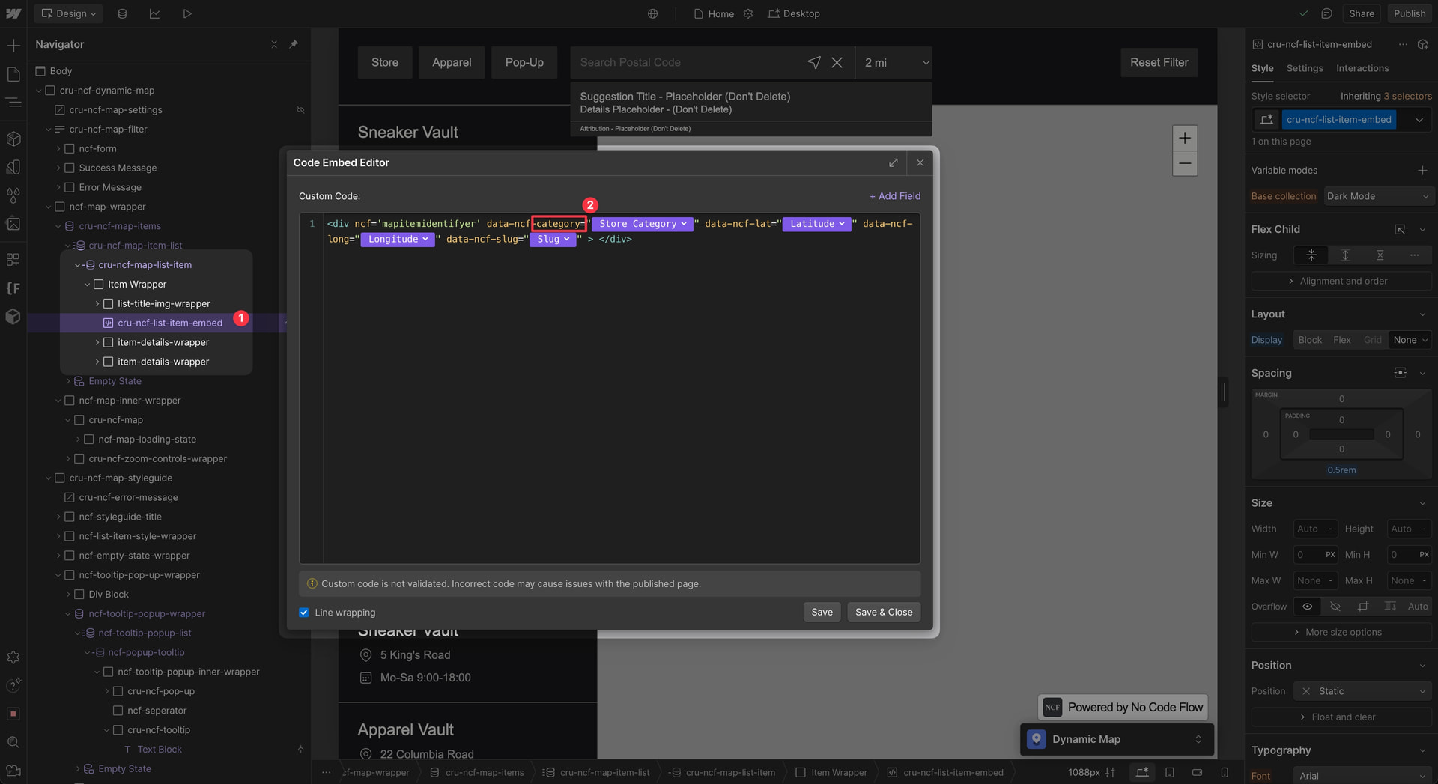This screenshot has height=784, width=1438.
Task: Zoom in the map with plus button
Action: coord(1185,138)
